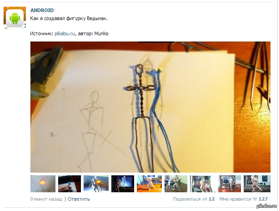Click the share count number 12
Screen dimensions: 279x211
[211, 199]
